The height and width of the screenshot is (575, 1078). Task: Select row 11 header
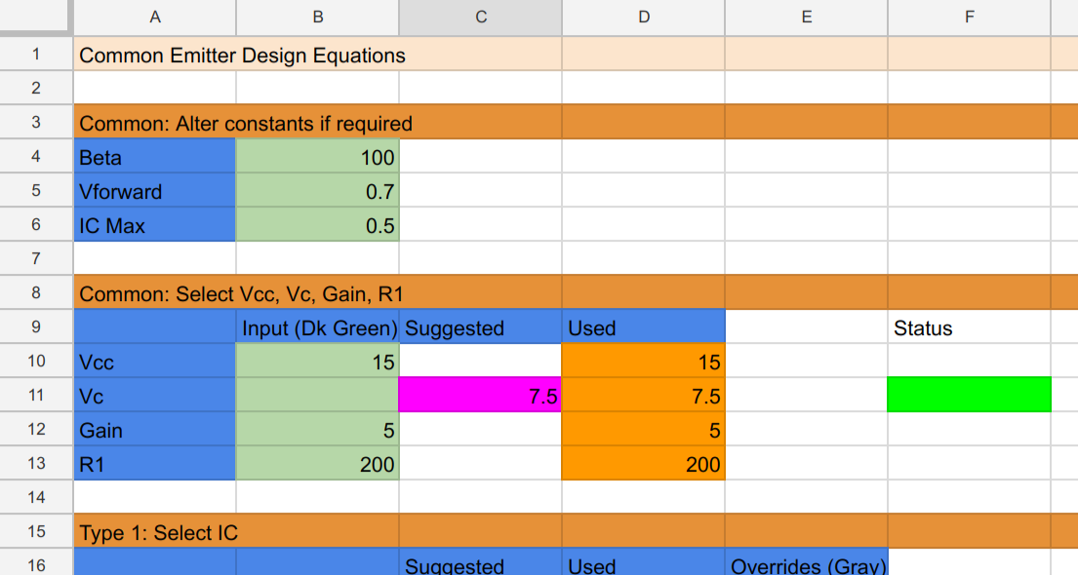coord(36,395)
